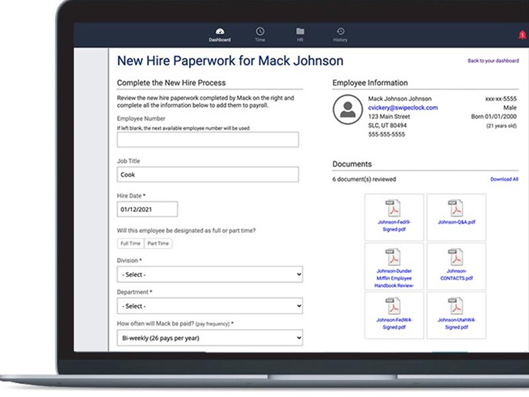Click inside the Employee Number field
This screenshot has width=529, height=397.
tap(209, 139)
